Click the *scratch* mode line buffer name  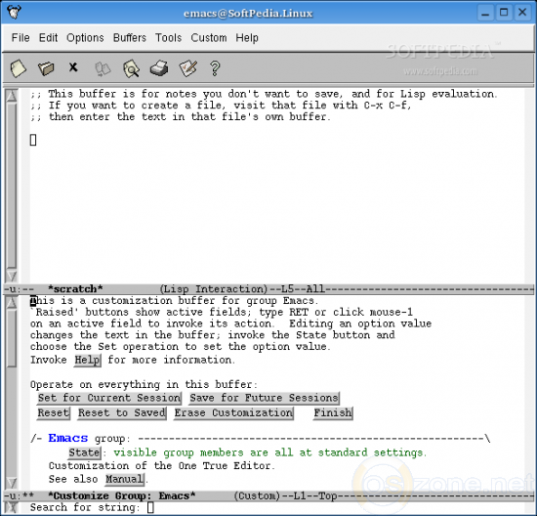(75, 289)
